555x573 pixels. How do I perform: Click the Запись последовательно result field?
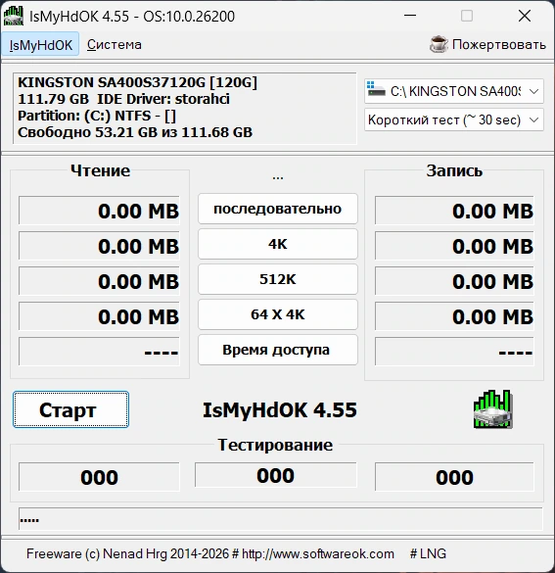[x=454, y=211]
